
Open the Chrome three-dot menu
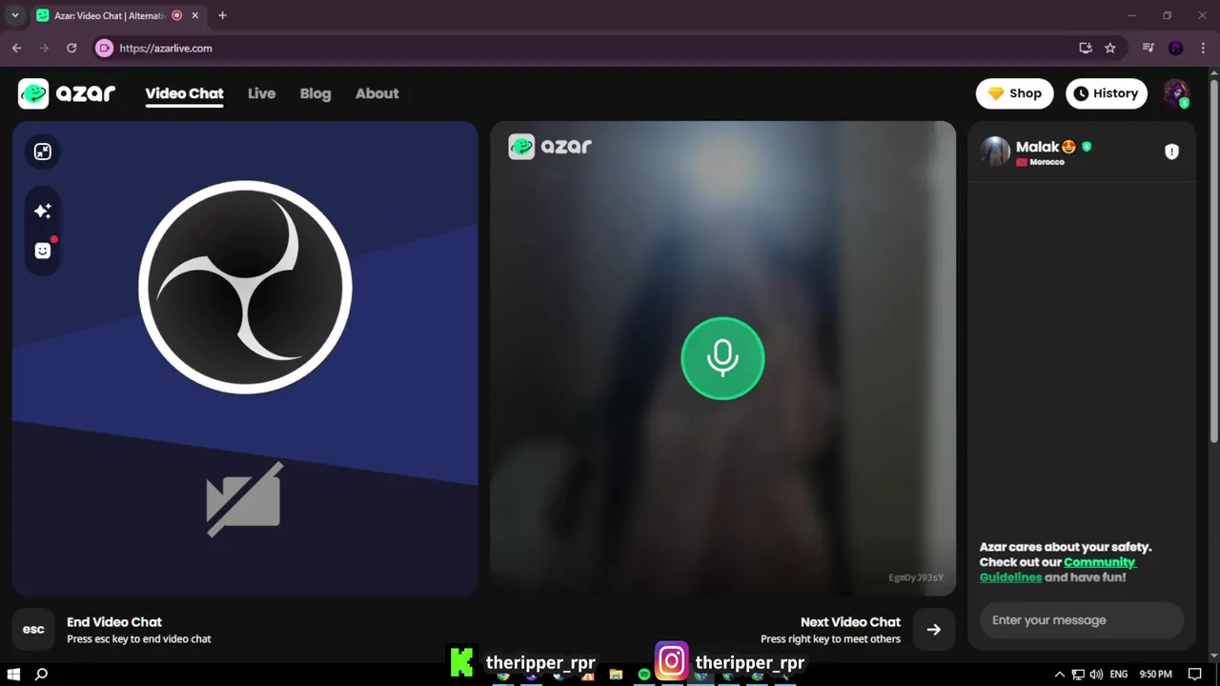point(1204,48)
